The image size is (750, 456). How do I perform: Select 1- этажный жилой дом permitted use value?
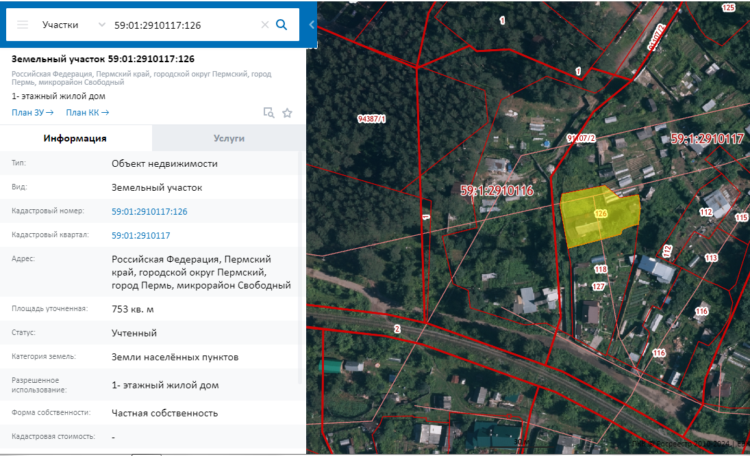pos(165,386)
